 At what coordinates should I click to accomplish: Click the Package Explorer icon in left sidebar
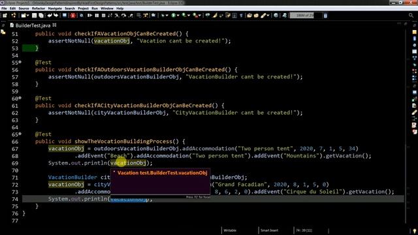coord(3,32)
